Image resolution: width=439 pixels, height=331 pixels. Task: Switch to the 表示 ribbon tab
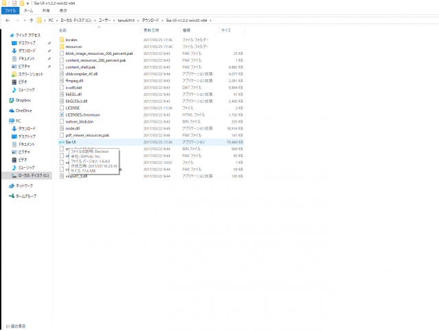coord(63,11)
